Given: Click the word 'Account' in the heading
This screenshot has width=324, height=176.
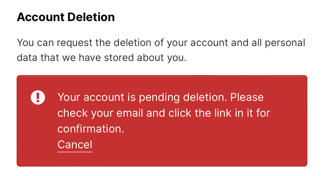Looking at the screenshot, I should coord(41,17).
